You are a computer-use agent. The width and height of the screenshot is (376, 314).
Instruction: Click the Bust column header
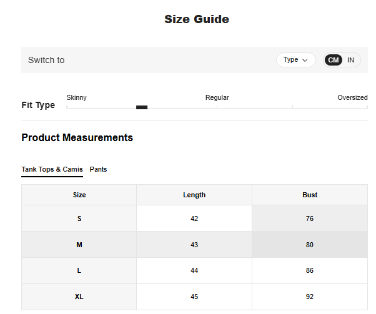[310, 195]
